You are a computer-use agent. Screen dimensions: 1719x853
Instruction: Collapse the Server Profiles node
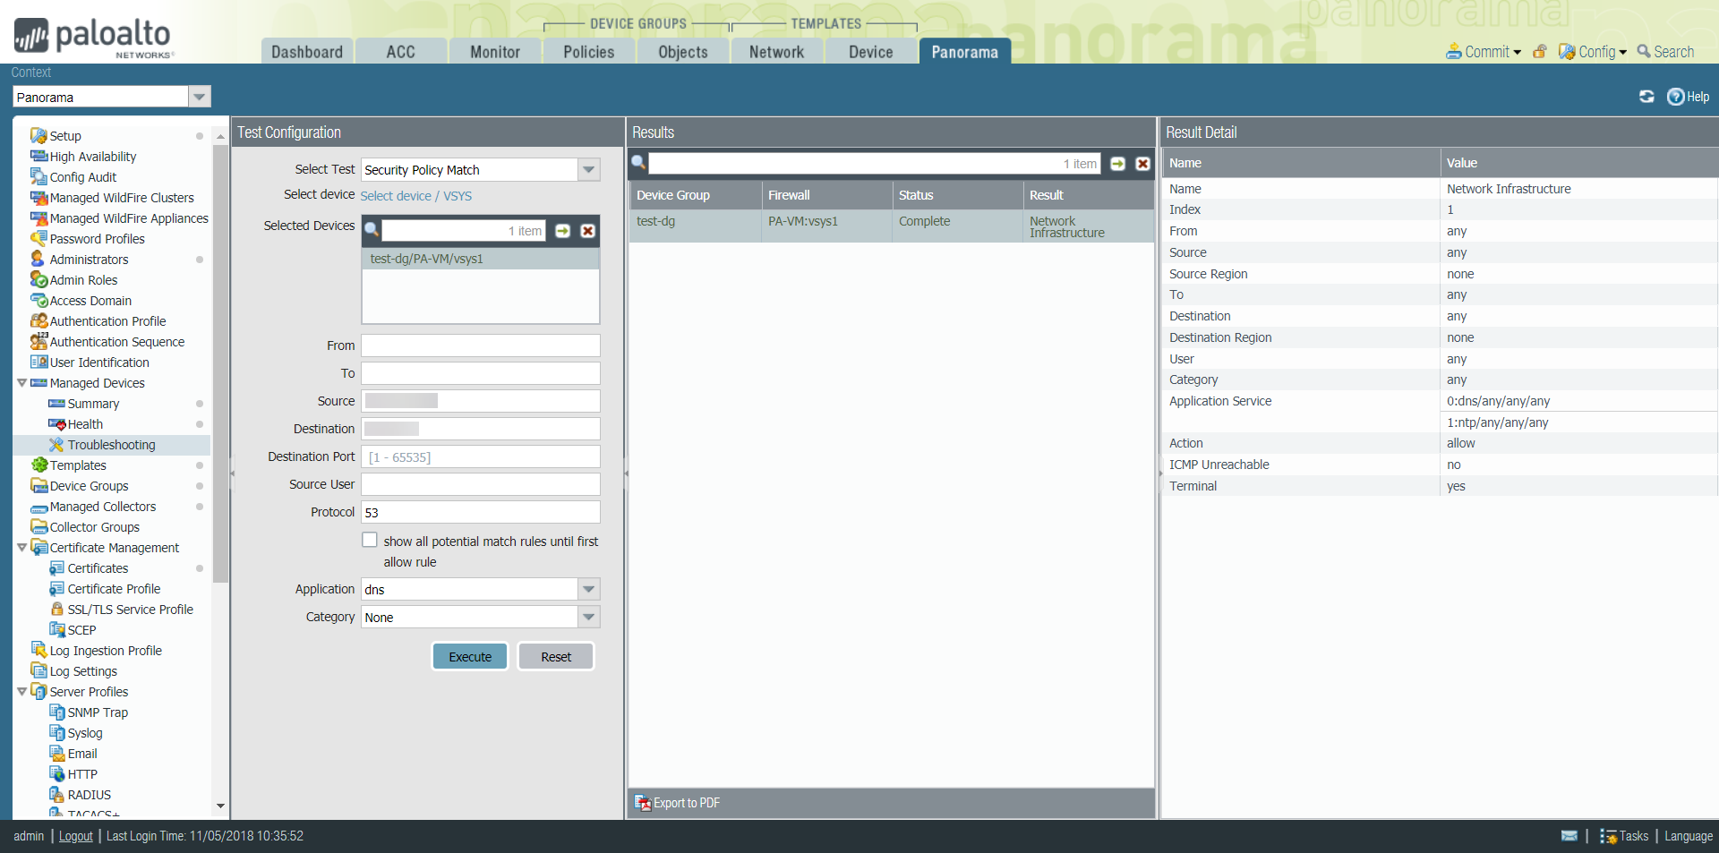click(x=21, y=692)
